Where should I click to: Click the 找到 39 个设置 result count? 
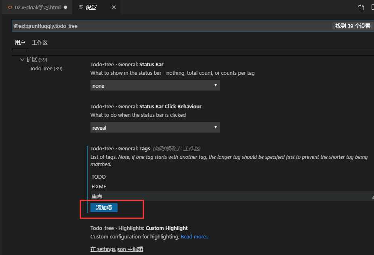pyautogui.click(x=353, y=26)
